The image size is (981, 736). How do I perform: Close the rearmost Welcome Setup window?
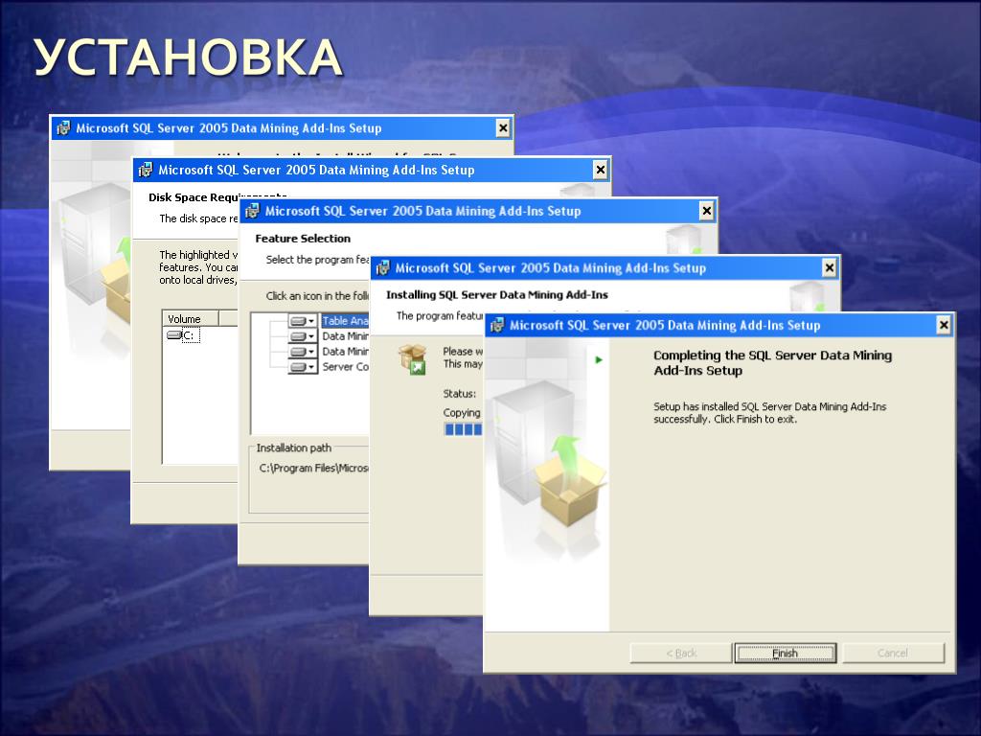tap(502, 128)
